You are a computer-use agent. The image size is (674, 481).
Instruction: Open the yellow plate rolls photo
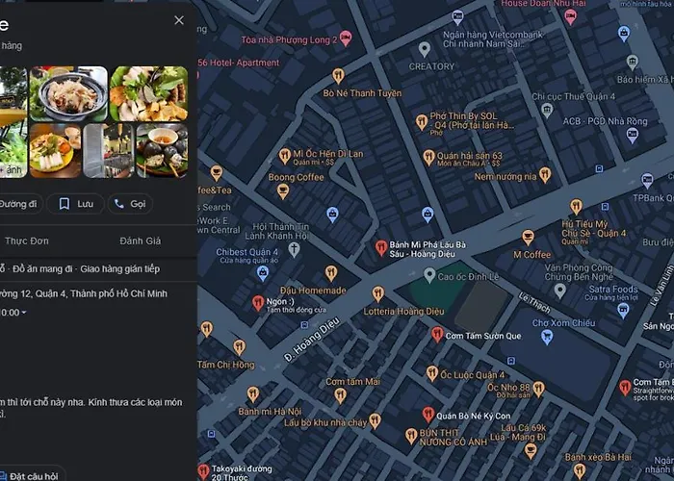(55, 150)
